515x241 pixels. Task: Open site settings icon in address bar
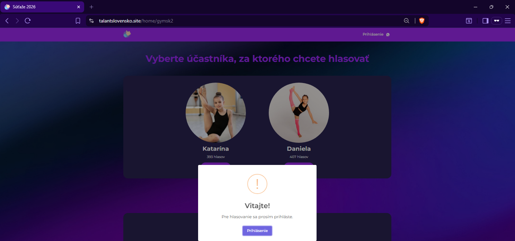91,21
